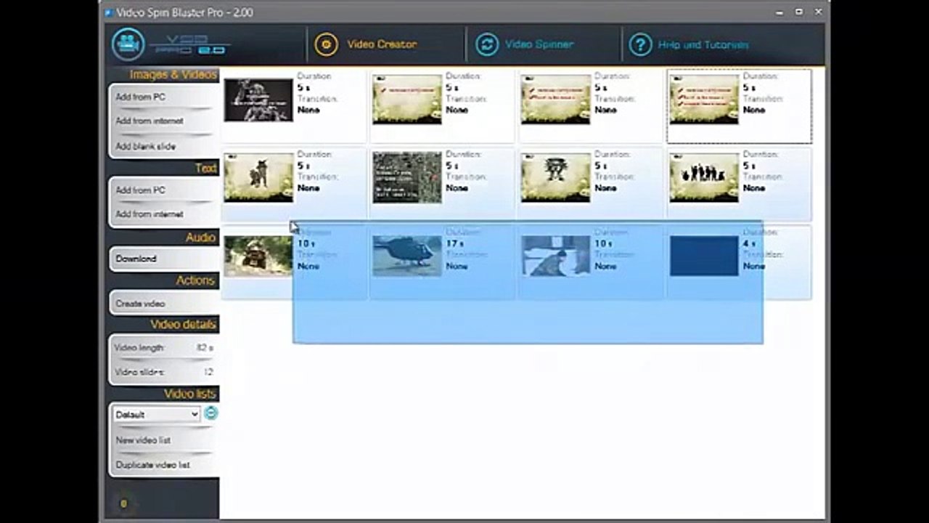This screenshot has width=929, height=523.
Task: Select the silhouetted group of figures slide thumbnail
Action: 704,178
